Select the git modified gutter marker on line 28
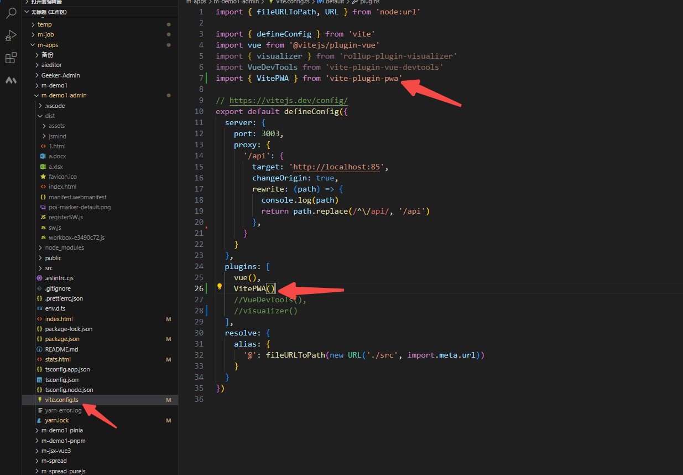This screenshot has height=475, width=683. [x=206, y=310]
